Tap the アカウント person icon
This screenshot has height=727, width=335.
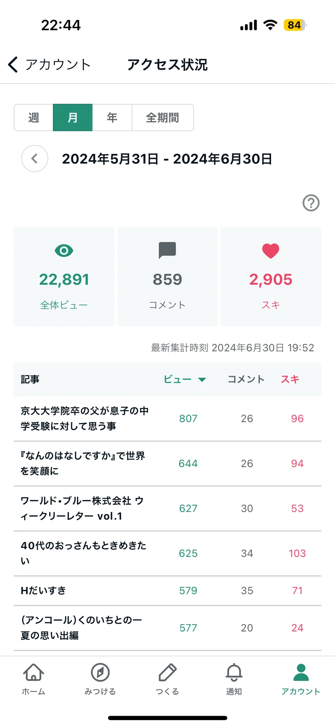301,672
